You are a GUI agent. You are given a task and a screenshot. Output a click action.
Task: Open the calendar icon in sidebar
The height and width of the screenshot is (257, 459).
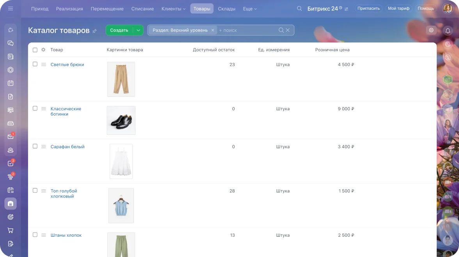pyautogui.click(x=11, y=83)
